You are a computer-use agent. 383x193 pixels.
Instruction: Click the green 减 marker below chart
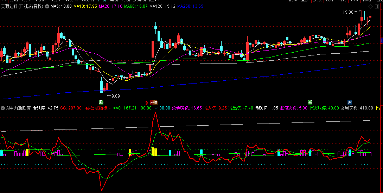click(310, 102)
